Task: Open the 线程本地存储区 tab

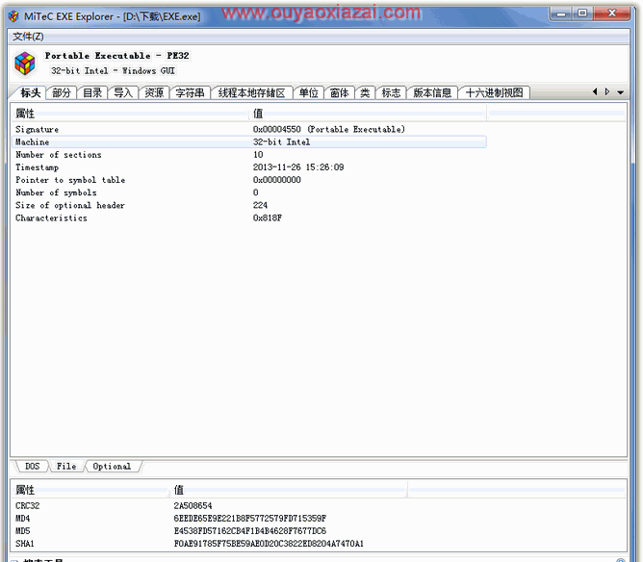Action: (251, 93)
